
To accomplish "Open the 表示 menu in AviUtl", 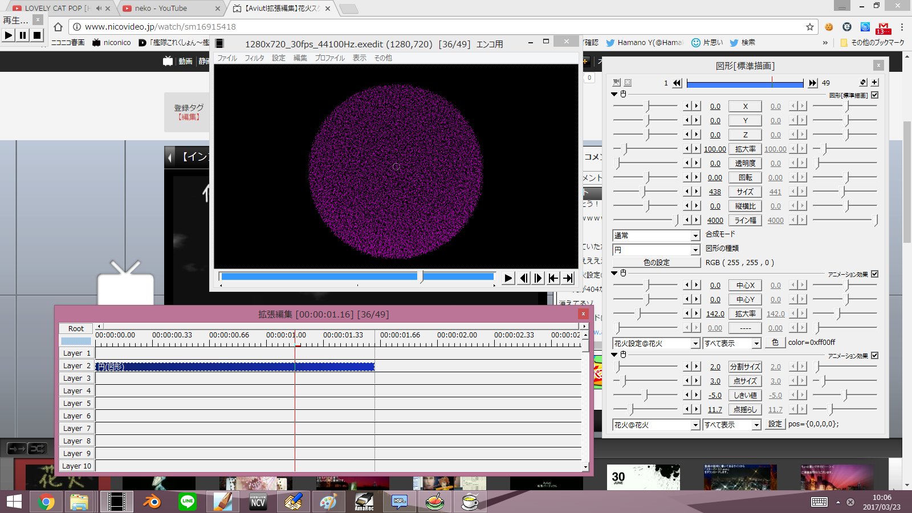I will coord(360,58).
